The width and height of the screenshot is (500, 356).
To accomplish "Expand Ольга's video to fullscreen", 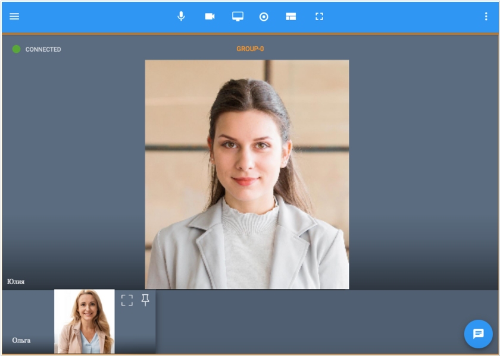I will [127, 300].
